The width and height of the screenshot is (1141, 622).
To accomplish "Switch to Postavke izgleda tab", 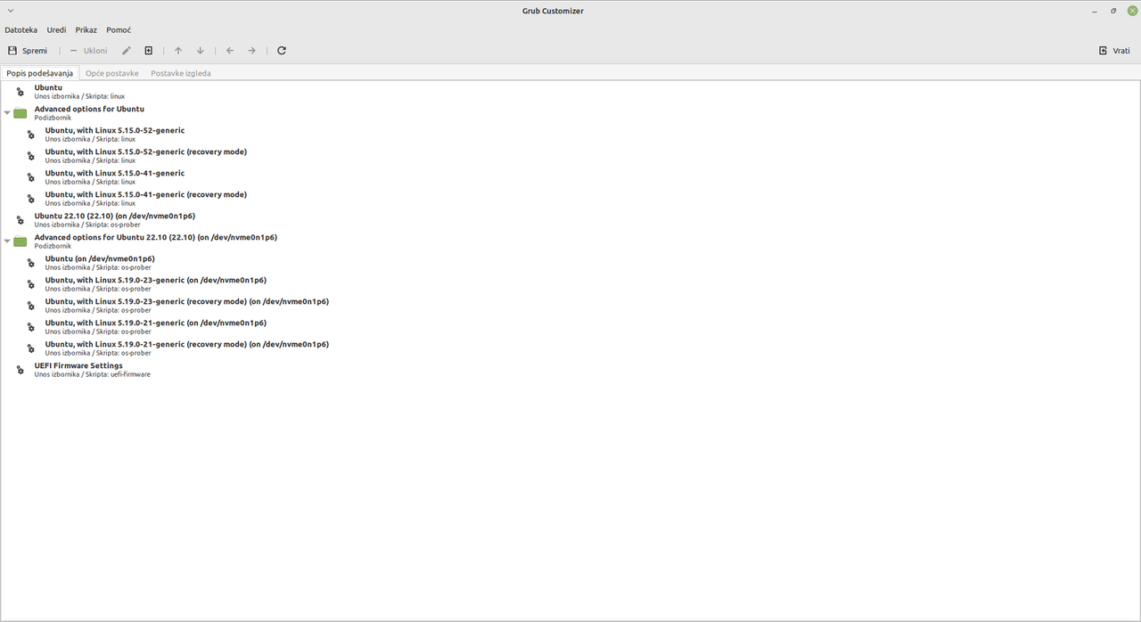I will tap(181, 73).
